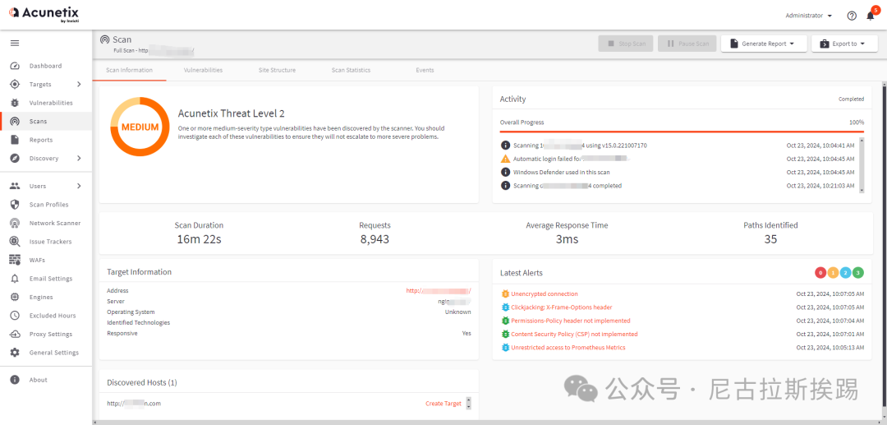Click the red high-severity count badge

click(x=820, y=273)
